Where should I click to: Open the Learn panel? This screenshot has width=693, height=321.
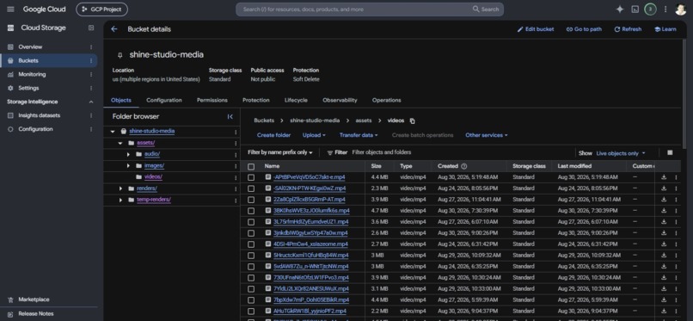[665, 29]
